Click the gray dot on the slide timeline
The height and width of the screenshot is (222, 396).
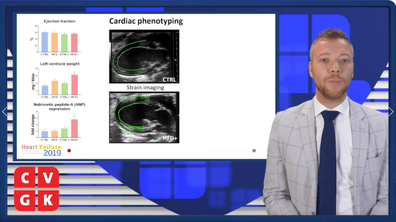pos(254,151)
